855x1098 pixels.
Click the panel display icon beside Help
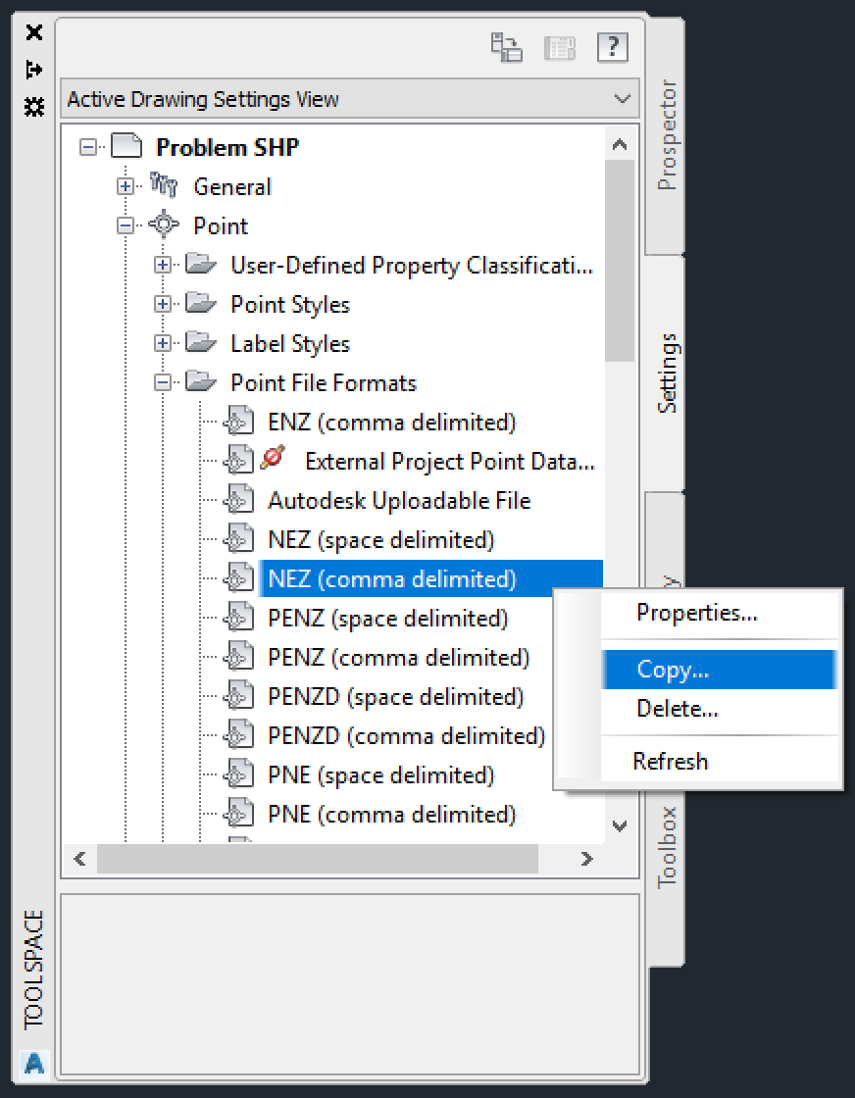pyautogui.click(x=559, y=47)
